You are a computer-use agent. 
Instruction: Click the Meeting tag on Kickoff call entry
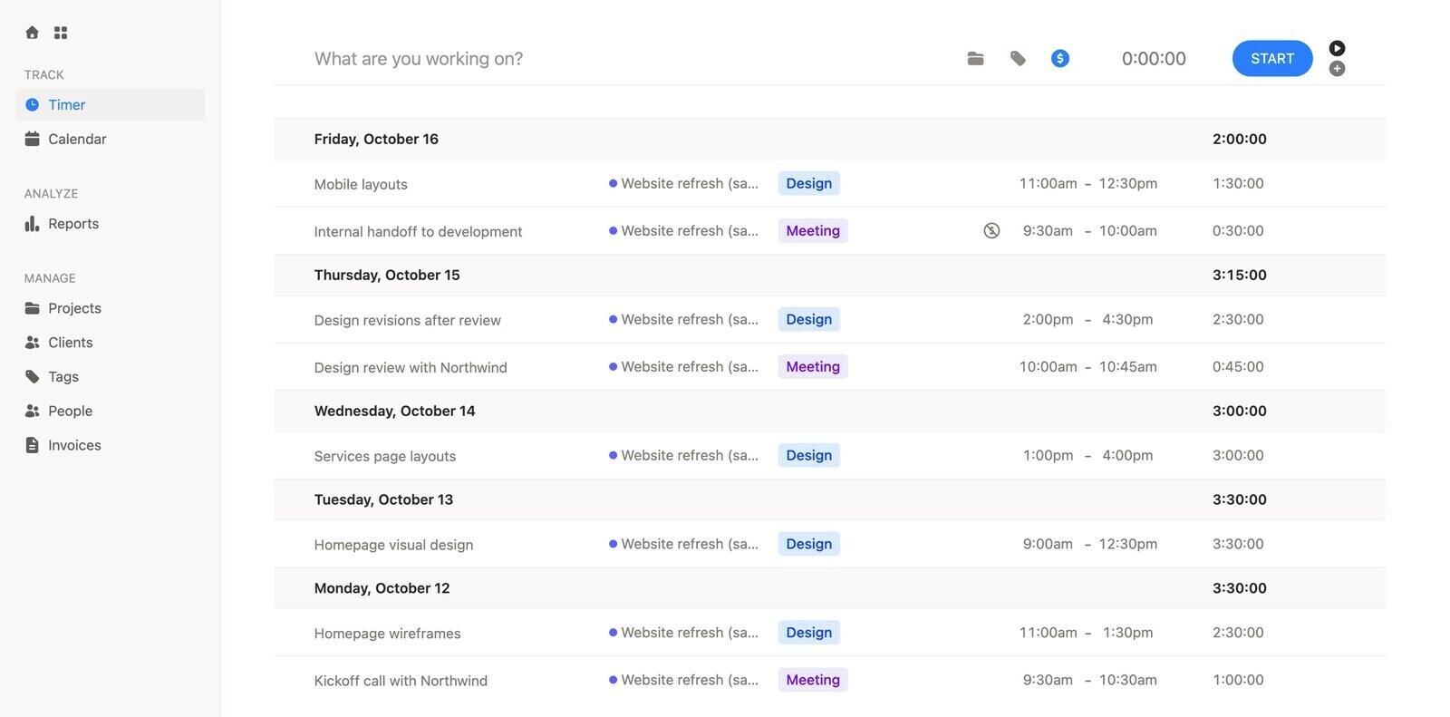pos(813,680)
